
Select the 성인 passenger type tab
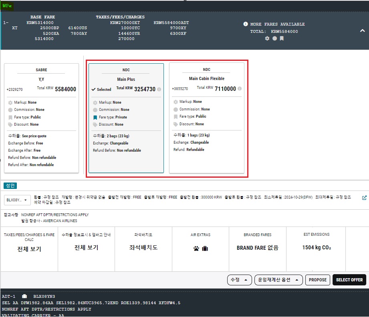pos(10,186)
